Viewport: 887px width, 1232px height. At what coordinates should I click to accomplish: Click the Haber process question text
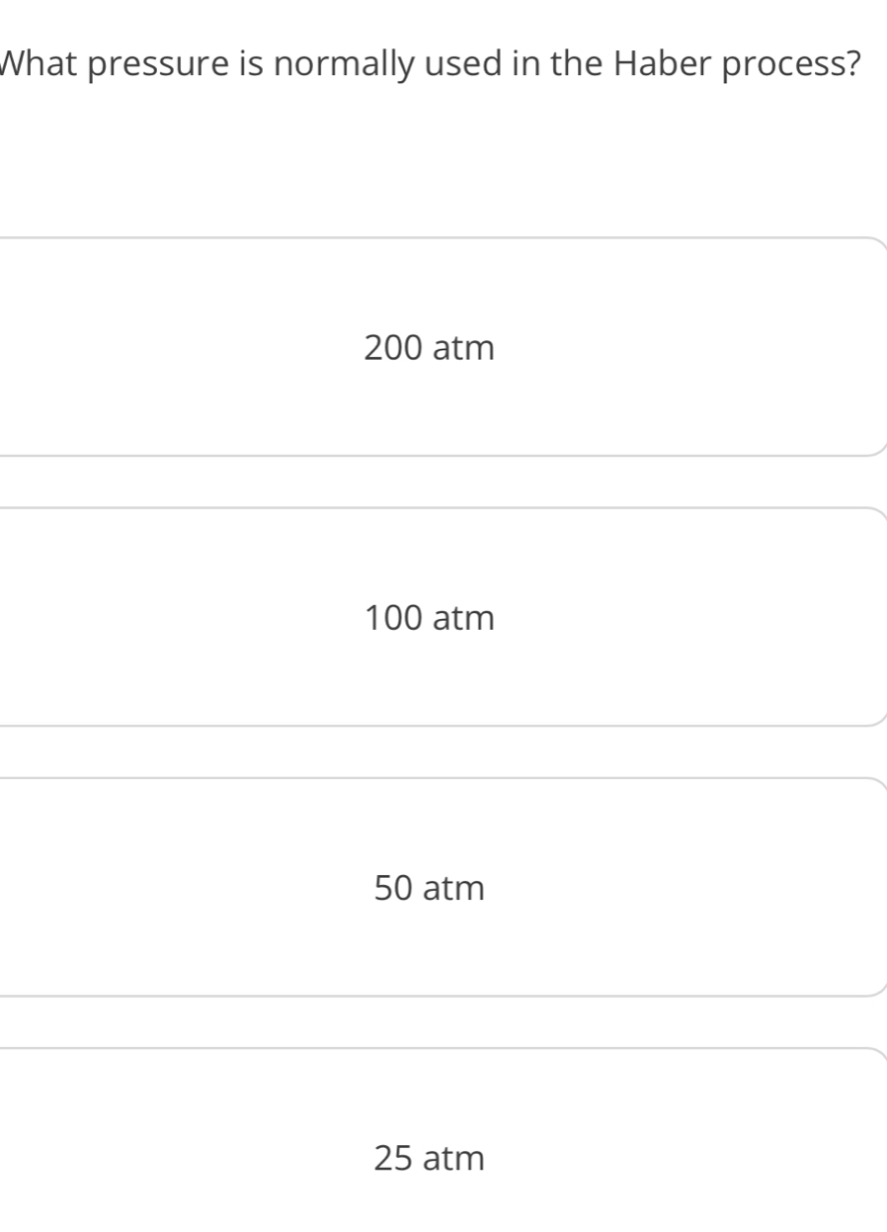coord(430,68)
